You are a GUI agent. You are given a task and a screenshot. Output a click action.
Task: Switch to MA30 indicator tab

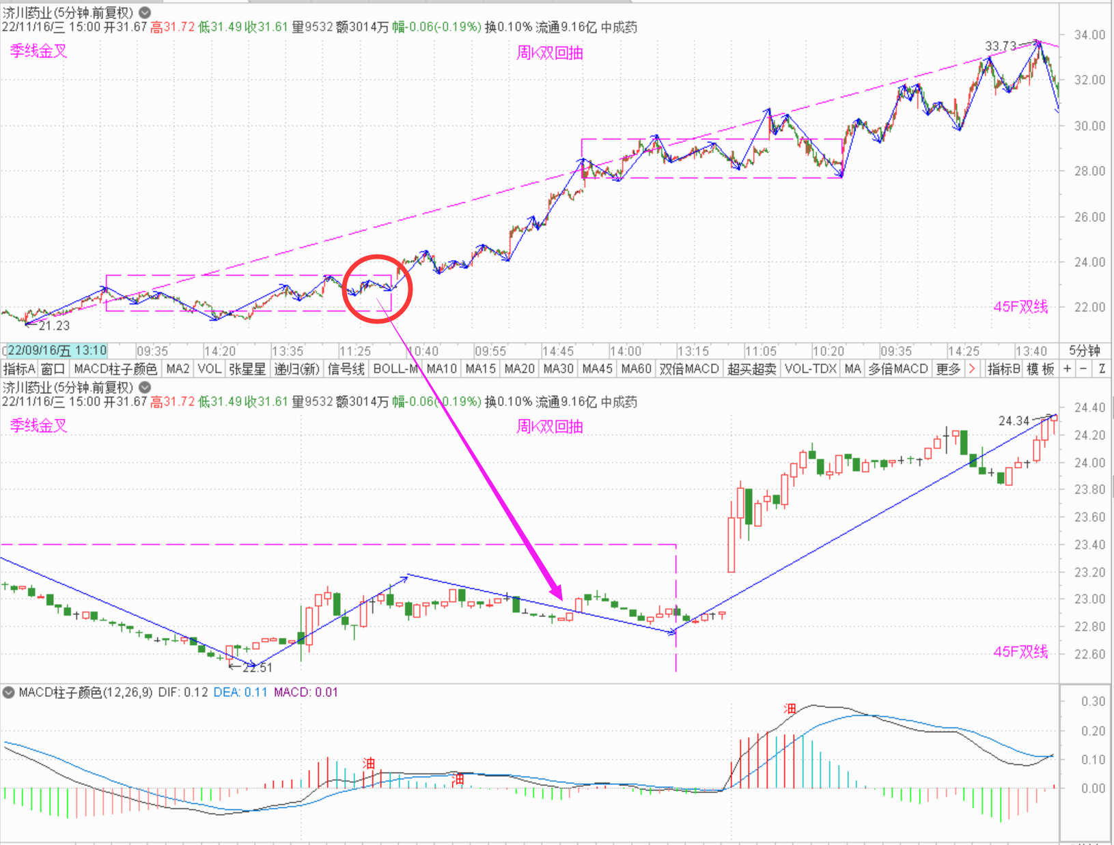pos(558,369)
